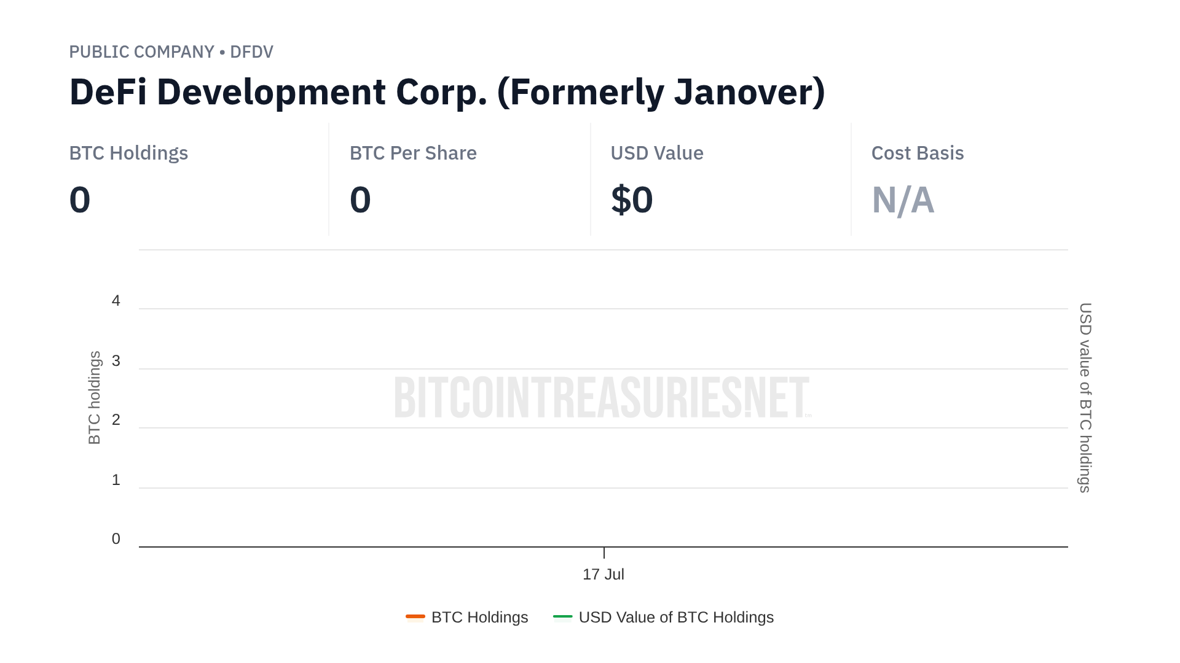Screen dimensions: 1180x663
Task: Select the BTC Per Share stat label
Action: (413, 153)
